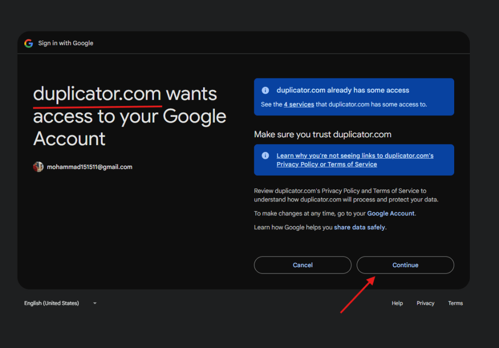Select the English (United States) language selector

pos(60,303)
